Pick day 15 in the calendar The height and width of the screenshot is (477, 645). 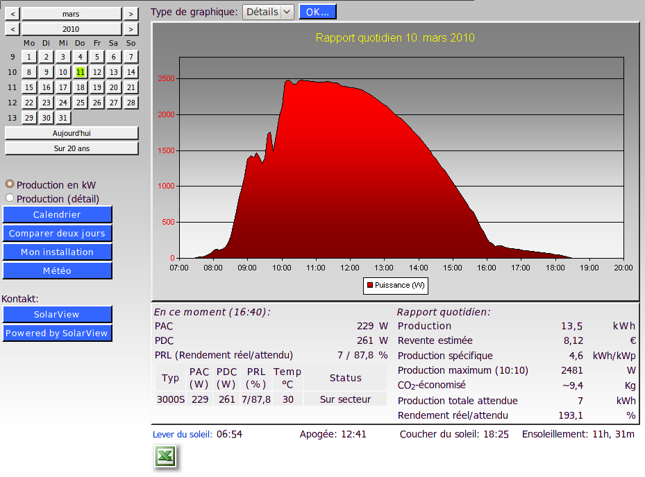tap(28, 87)
